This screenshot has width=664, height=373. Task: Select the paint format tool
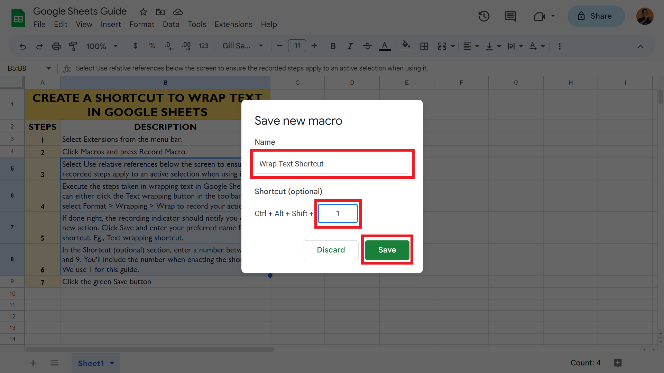point(73,46)
